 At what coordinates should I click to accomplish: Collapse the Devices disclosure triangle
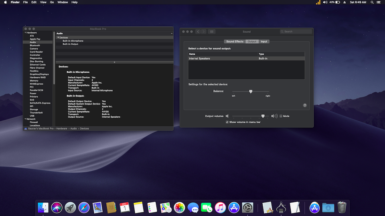[x=58, y=38]
